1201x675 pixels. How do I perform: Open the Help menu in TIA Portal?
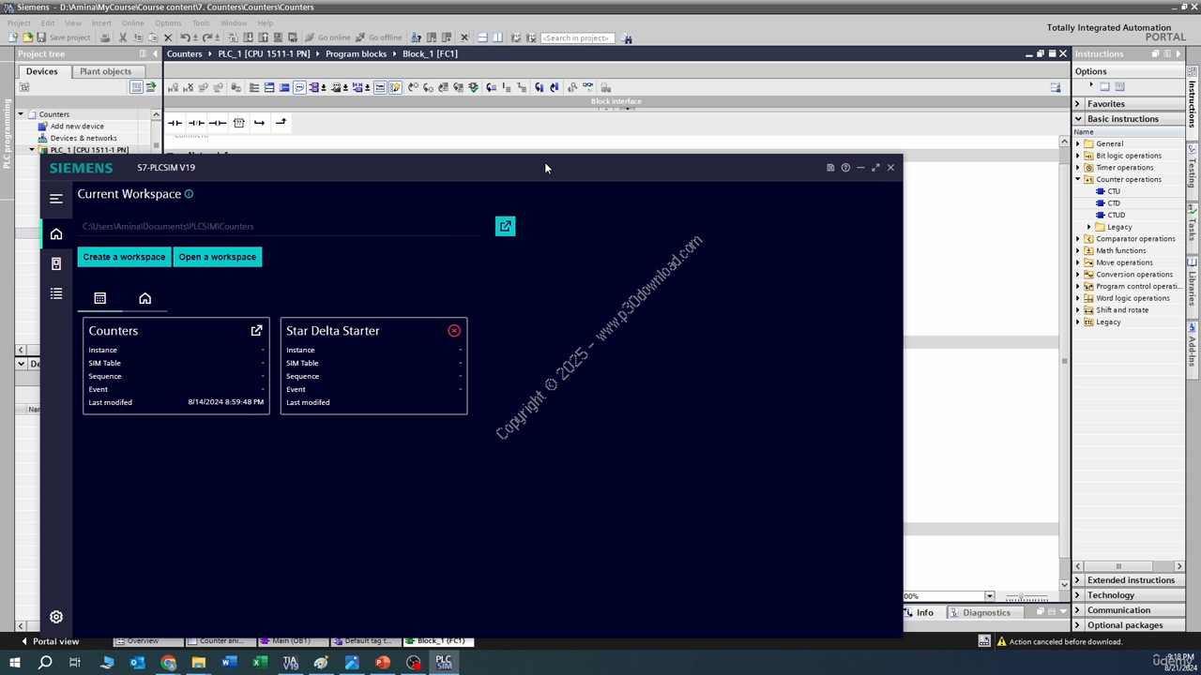pyautogui.click(x=266, y=22)
